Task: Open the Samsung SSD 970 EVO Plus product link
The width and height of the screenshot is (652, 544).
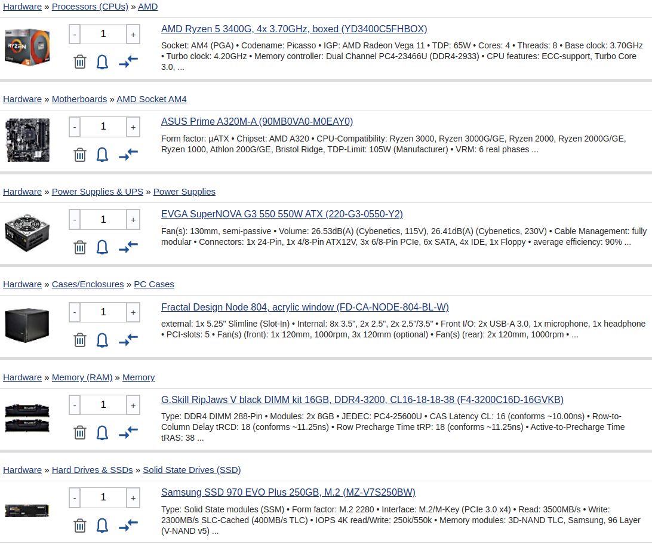Action: pos(288,493)
